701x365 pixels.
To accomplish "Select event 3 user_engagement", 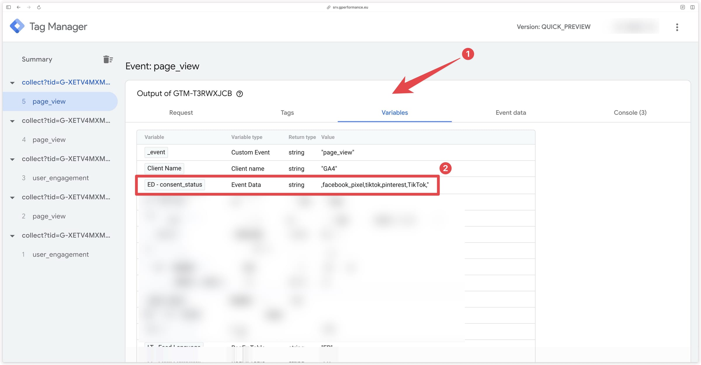I will click(x=60, y=178).
